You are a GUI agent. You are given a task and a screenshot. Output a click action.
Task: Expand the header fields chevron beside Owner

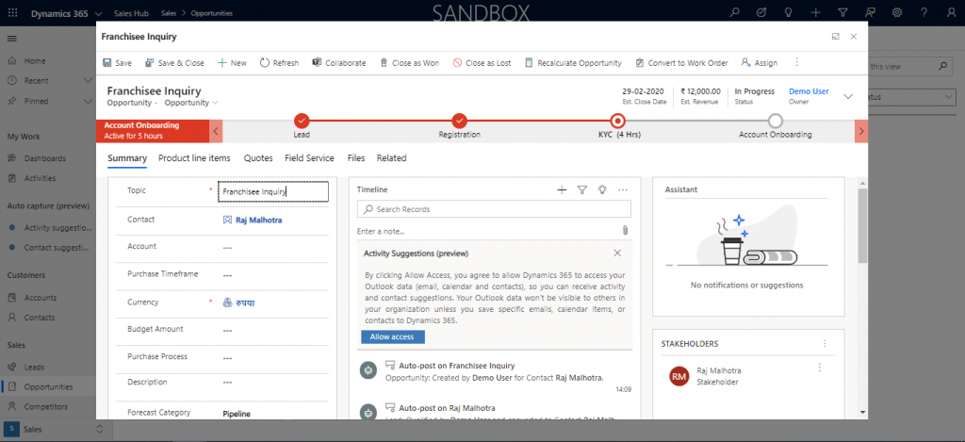click(848, 97)
